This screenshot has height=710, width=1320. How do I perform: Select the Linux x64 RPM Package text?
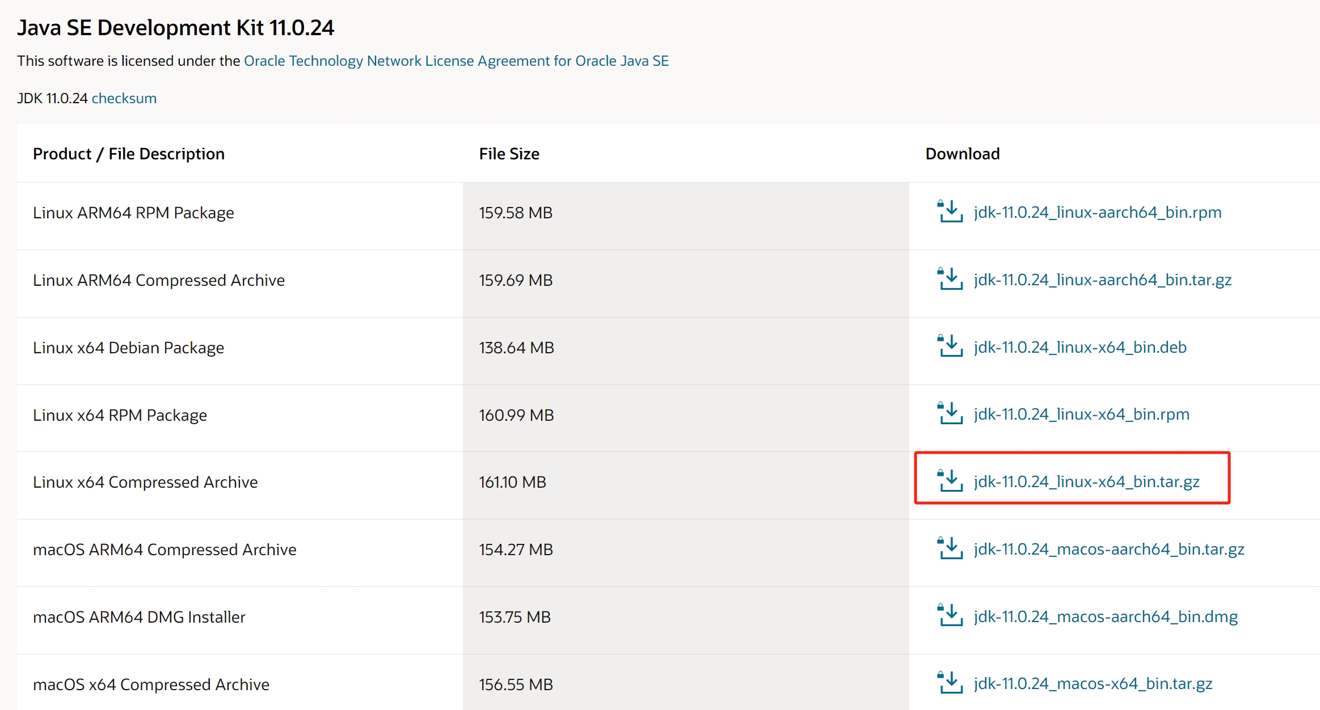click(x=120, y=415)
